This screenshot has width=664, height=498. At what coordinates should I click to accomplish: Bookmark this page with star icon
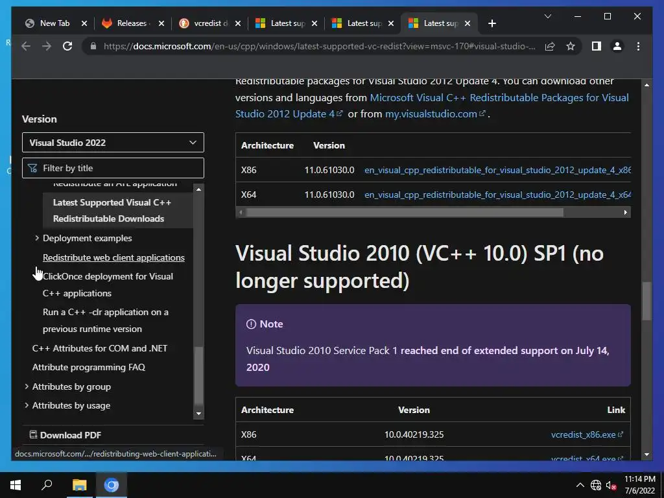coord(571,46)
